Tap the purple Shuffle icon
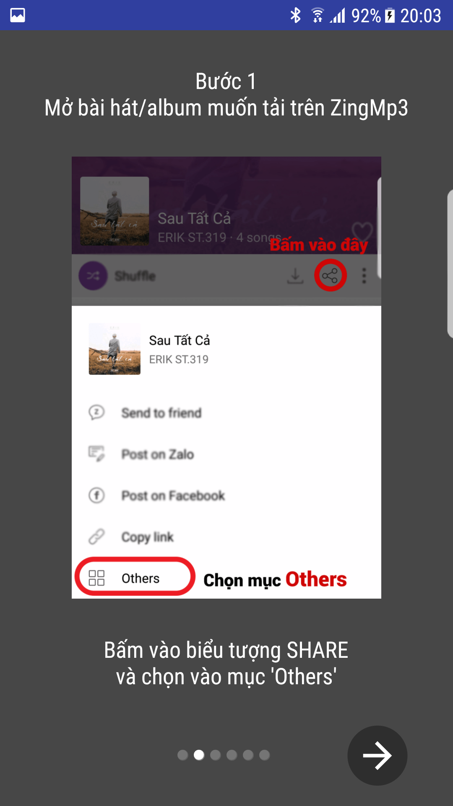The image size is (453, 806). pos(93,276)
